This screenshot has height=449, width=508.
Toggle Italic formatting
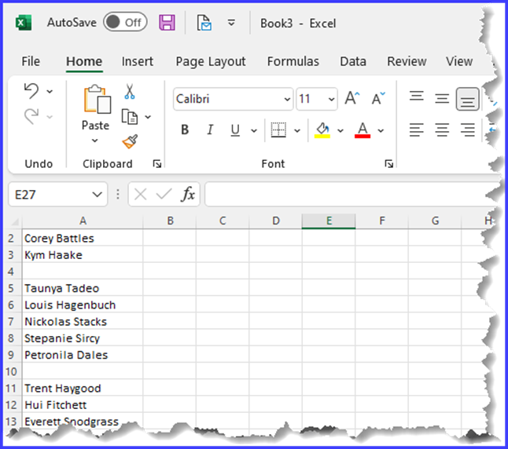pos(209,130)
